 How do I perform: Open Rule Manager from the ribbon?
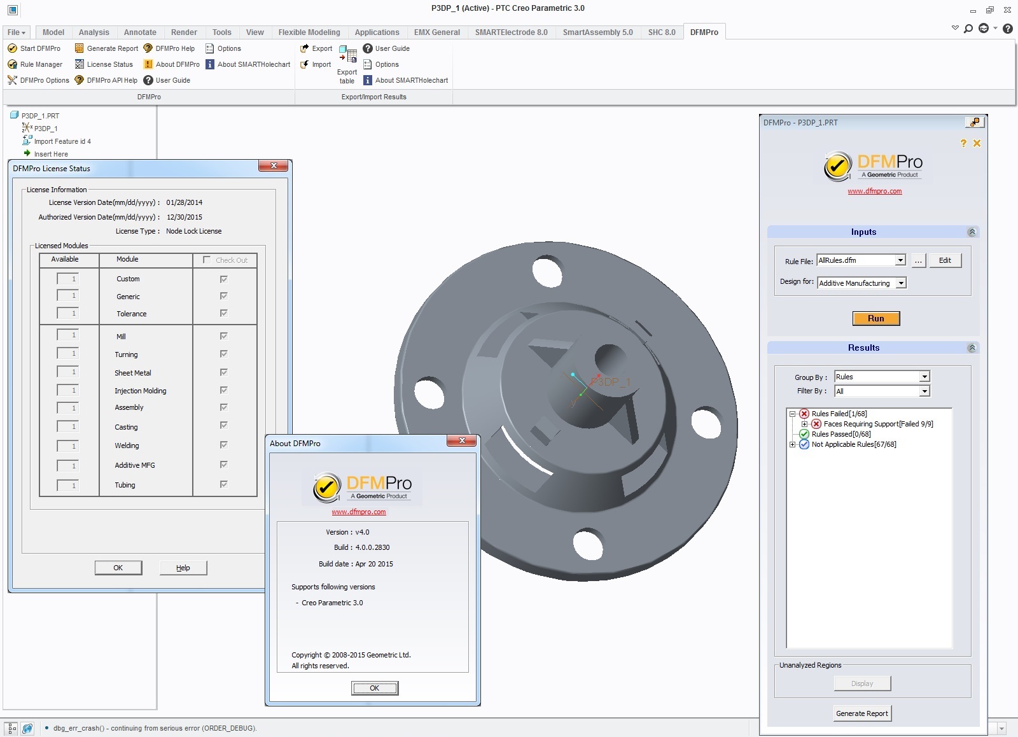pyautogui.click(x=35, y=64)
